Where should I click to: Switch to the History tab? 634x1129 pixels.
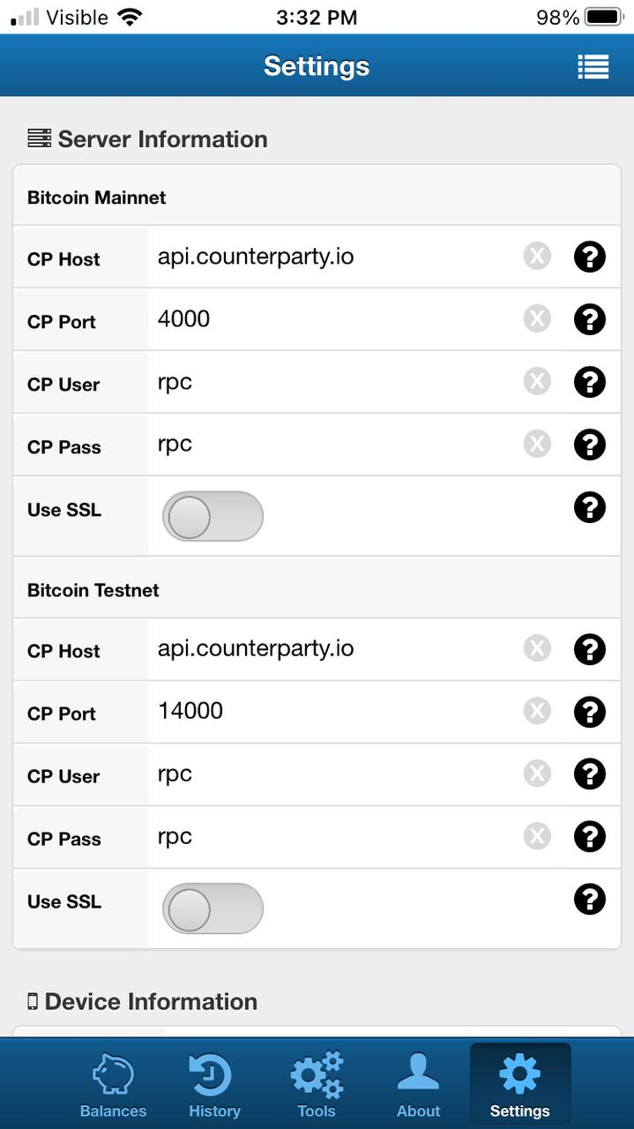click(214, 1085)
